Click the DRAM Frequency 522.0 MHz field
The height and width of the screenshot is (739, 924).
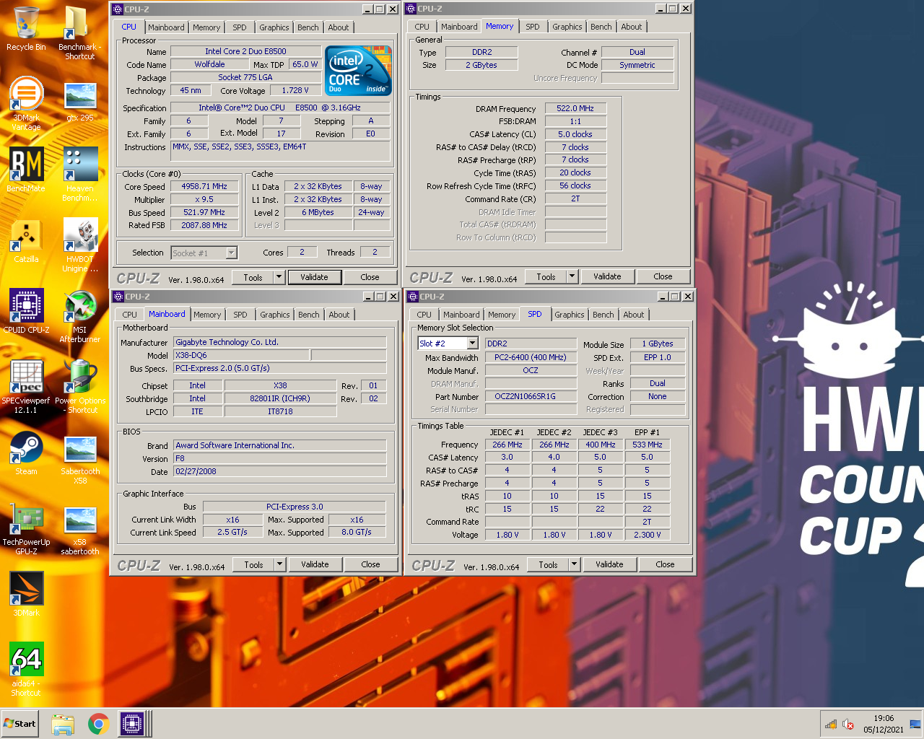pos(576,108)
